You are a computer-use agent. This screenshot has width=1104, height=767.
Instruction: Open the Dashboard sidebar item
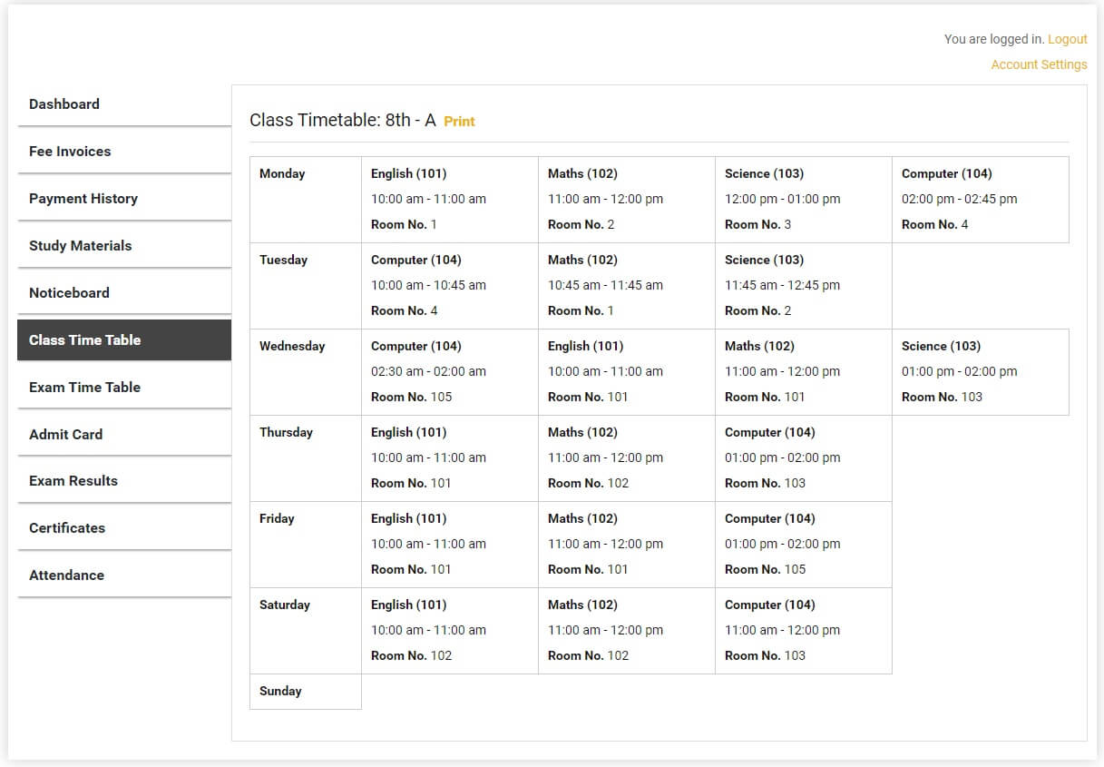pos(64,104)
